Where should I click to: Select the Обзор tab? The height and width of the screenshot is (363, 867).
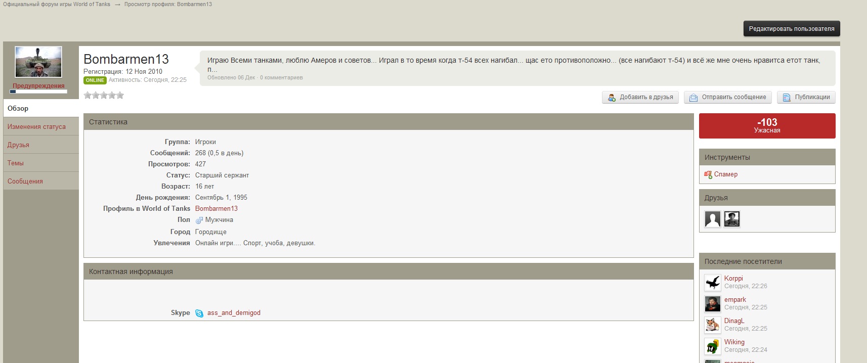(41, 108)
